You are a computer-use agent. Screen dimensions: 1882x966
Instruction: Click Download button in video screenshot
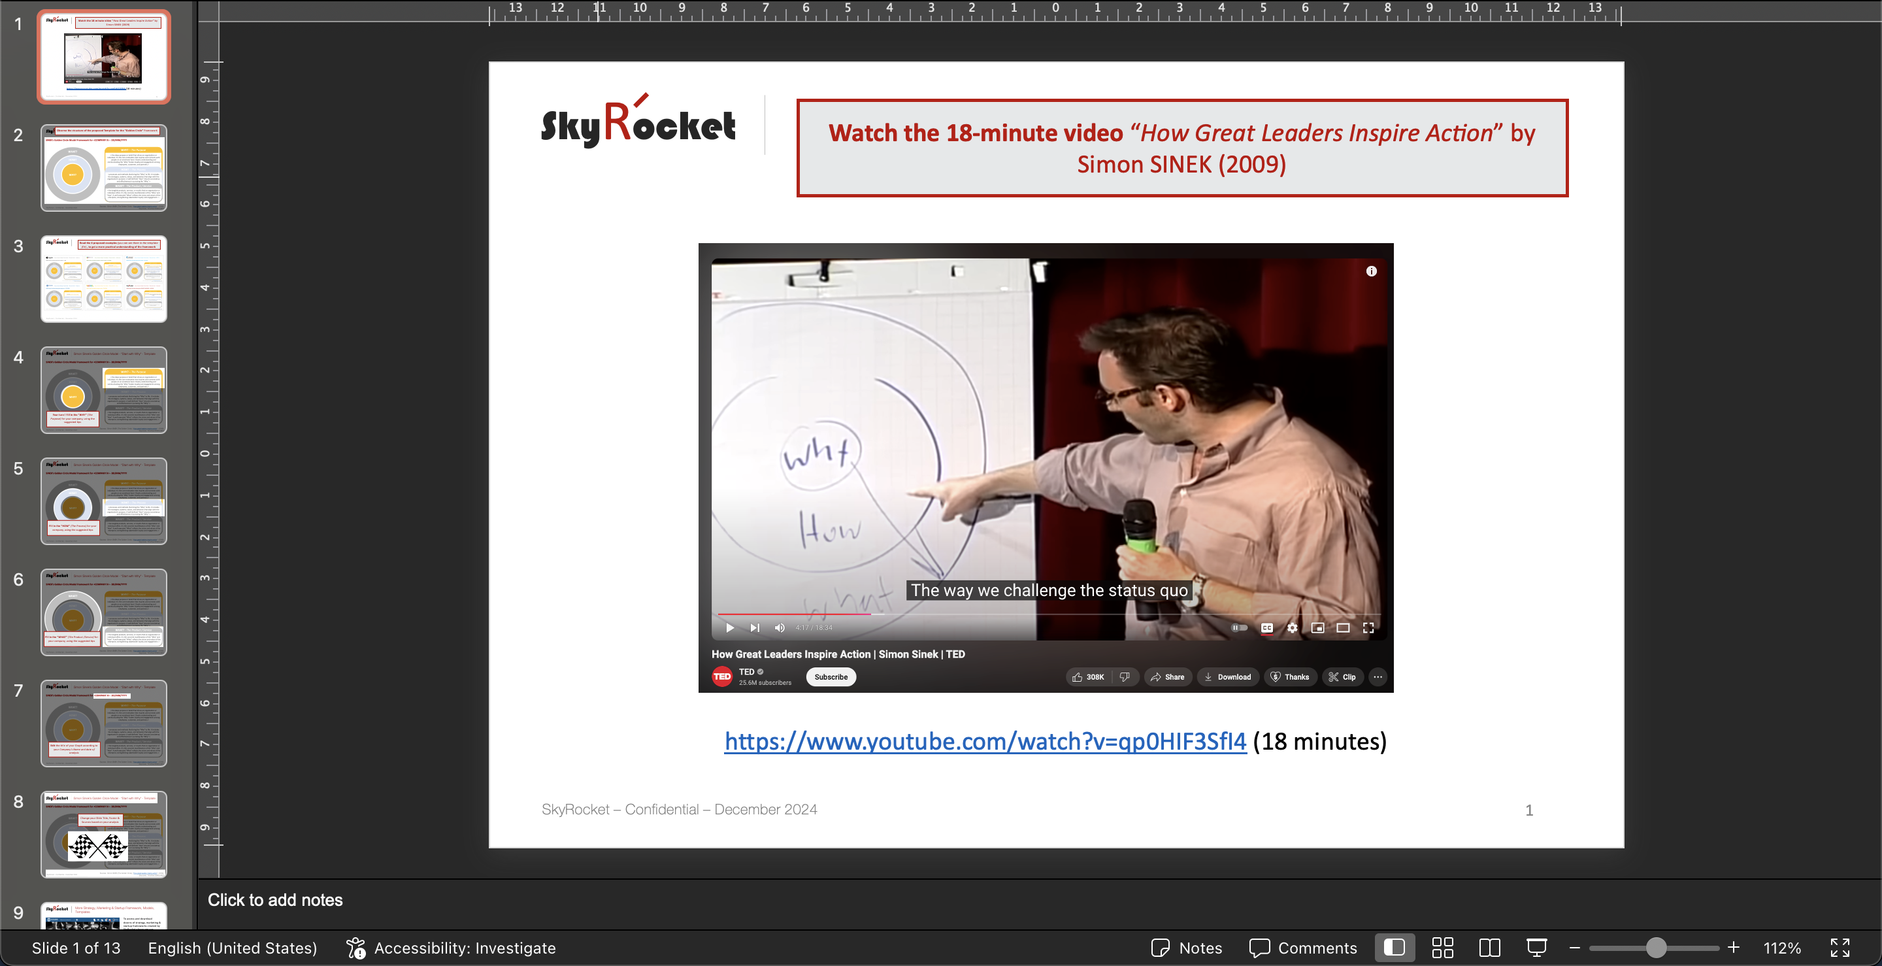click(x=1227, y=676)
